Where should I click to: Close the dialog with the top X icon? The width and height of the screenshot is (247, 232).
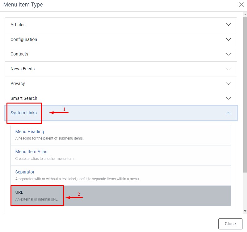click(241, 5)
